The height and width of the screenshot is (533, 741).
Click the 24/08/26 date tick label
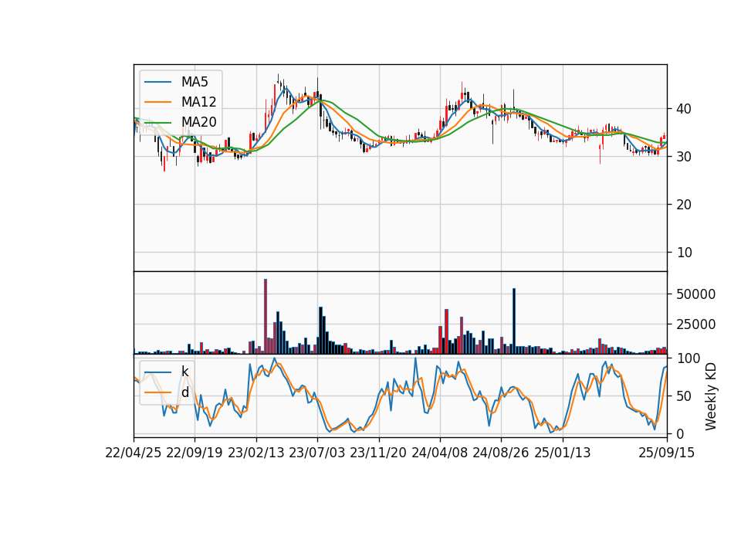pos(501,453)
